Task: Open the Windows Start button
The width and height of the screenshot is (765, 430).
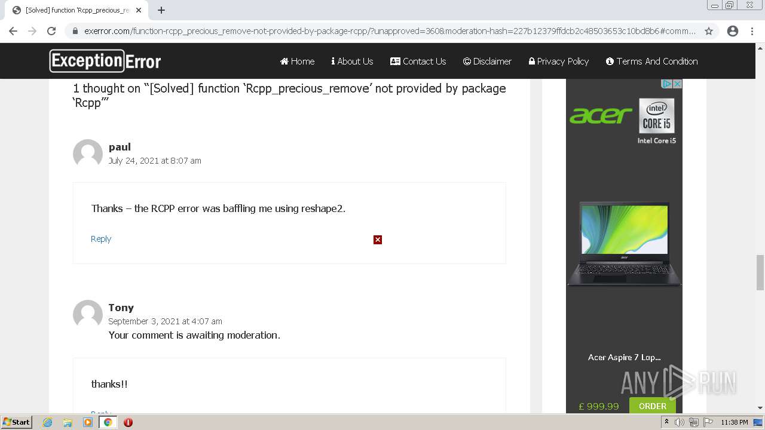Action: pyautogui.click(x=17, y=422)
